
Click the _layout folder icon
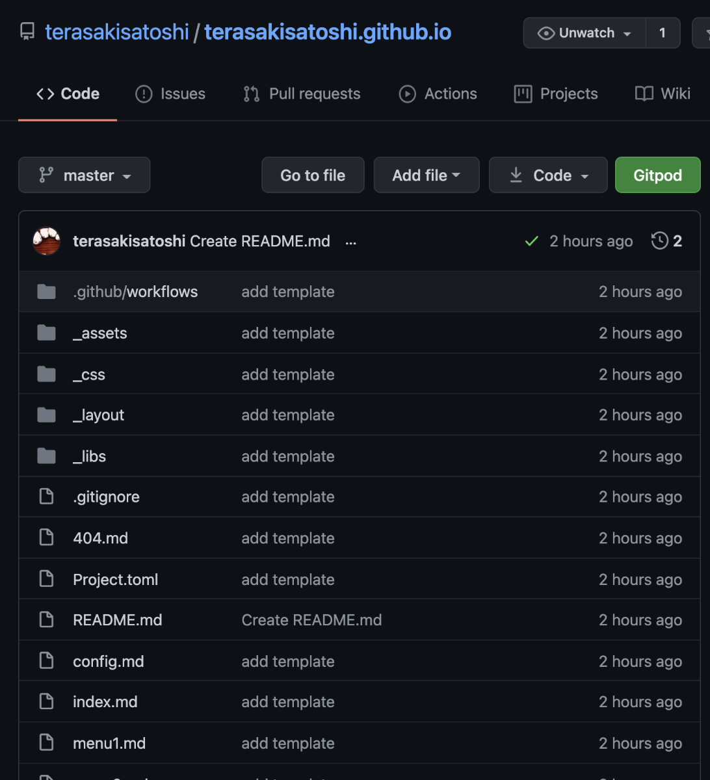point(46,415)
